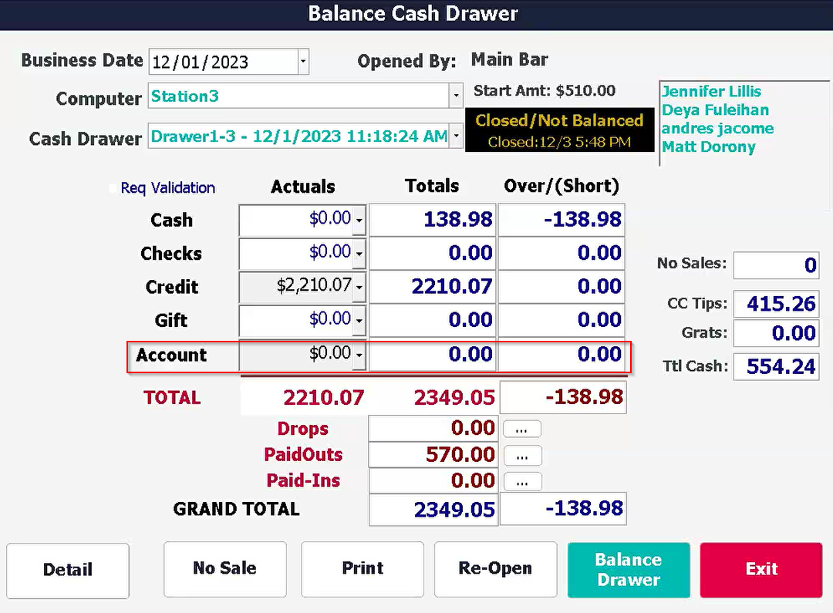Click the CC Tips value 415.26
The height and width of the screenshot is (613, 833).
pyautogui.click(x=776, y=303)
